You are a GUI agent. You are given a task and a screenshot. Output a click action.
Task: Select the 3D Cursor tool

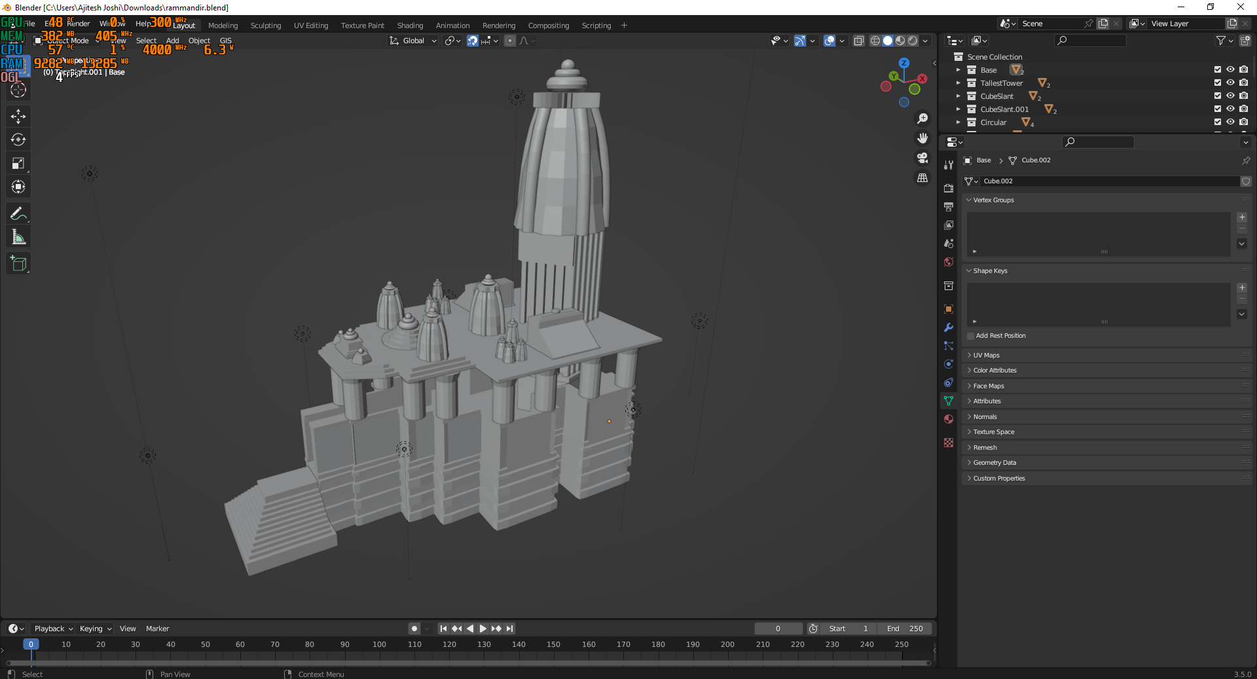coord(18,90)
